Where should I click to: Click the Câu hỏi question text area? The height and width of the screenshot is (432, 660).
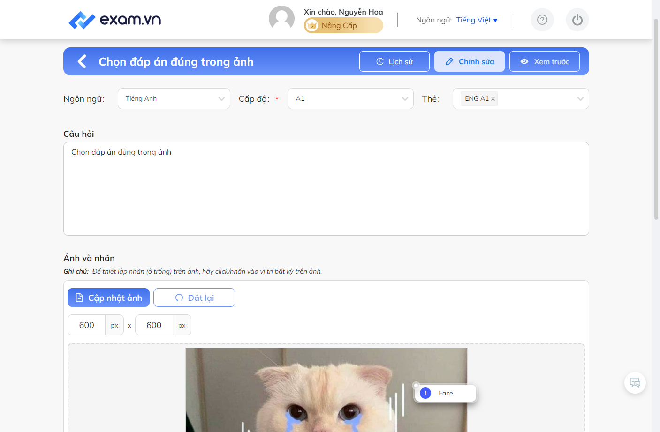click(x=326, y=189)
